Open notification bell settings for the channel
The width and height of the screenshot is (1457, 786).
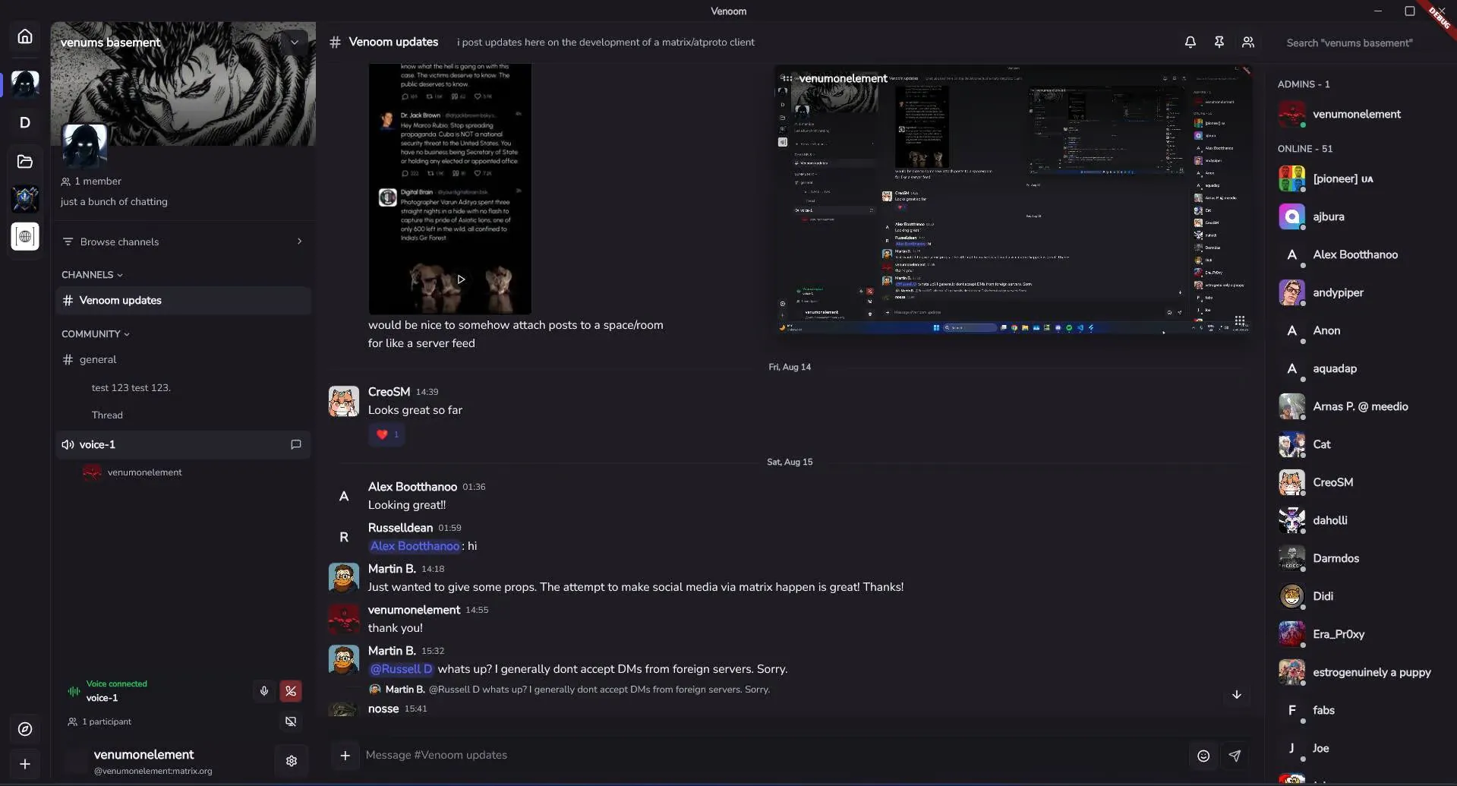pyautogui.click(x=1191, y=43)
